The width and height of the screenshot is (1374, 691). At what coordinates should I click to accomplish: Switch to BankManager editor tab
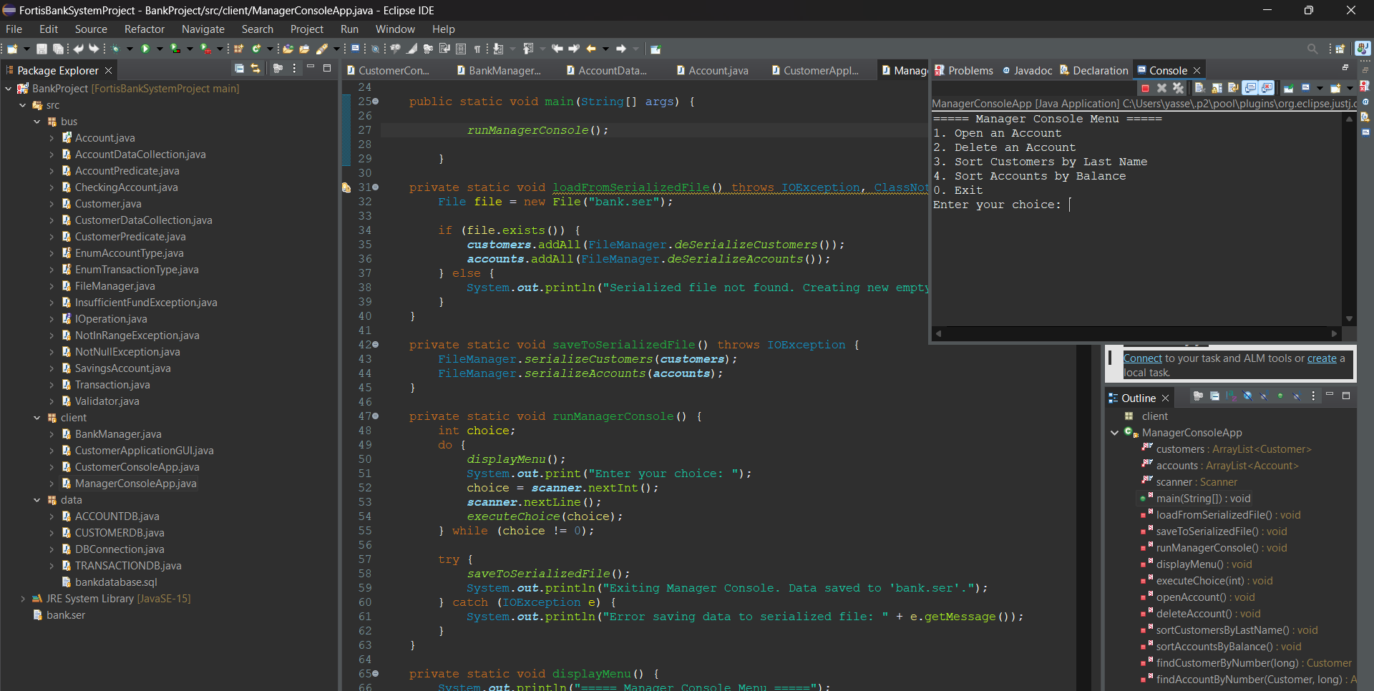(500, 70)
